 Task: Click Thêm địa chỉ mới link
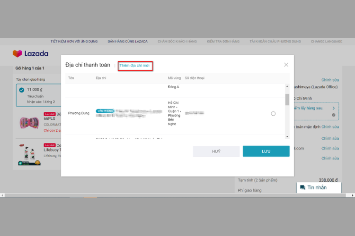134,66
